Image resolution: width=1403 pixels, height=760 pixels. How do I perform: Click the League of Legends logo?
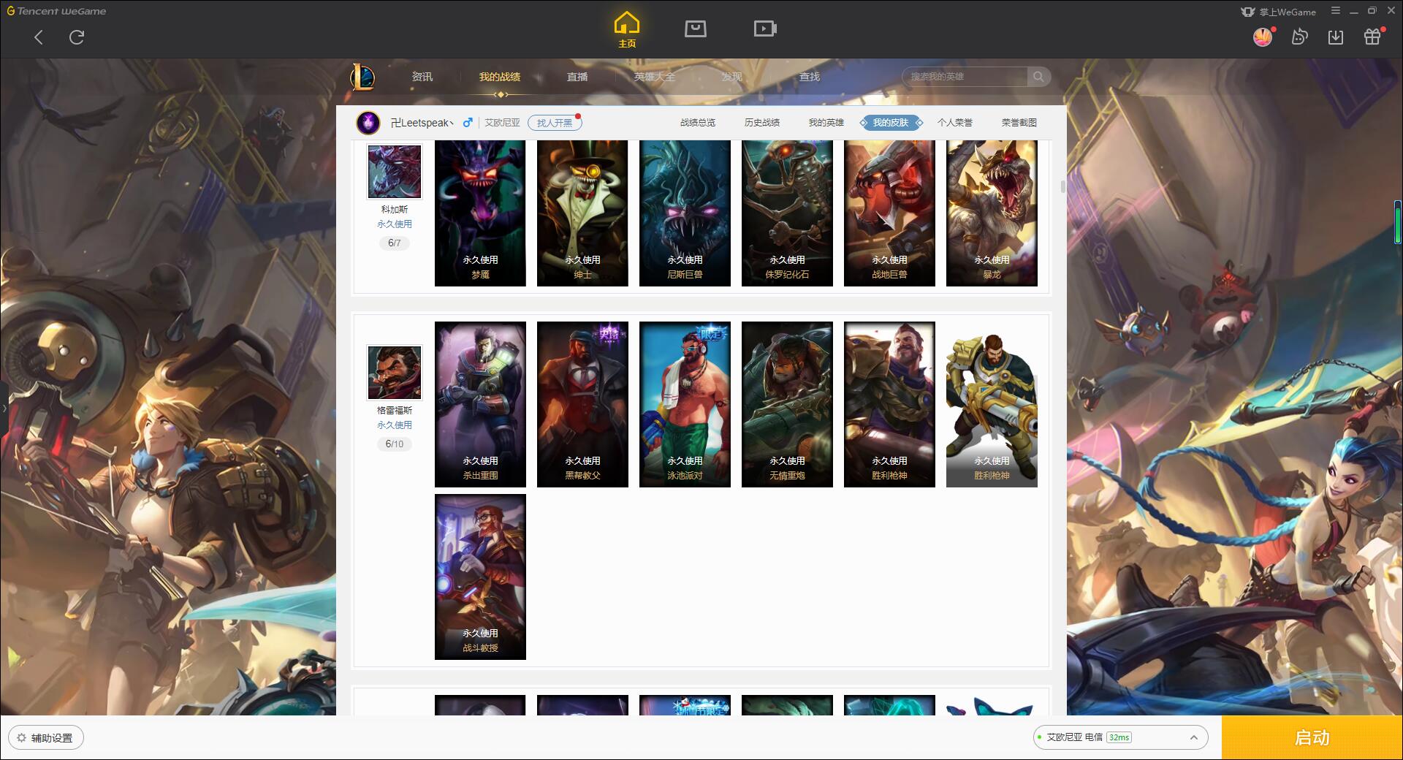pyautogui.click(x=362, y=77)
